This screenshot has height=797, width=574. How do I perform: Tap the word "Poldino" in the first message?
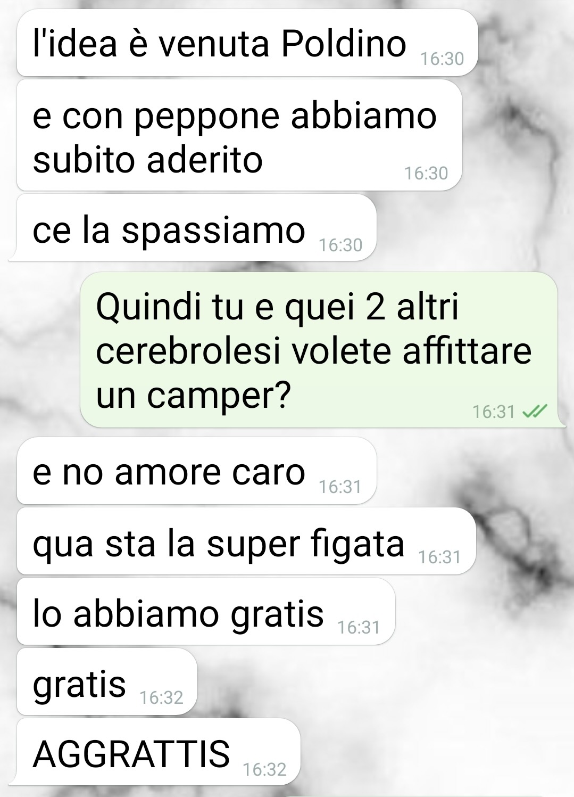[344, 44]
